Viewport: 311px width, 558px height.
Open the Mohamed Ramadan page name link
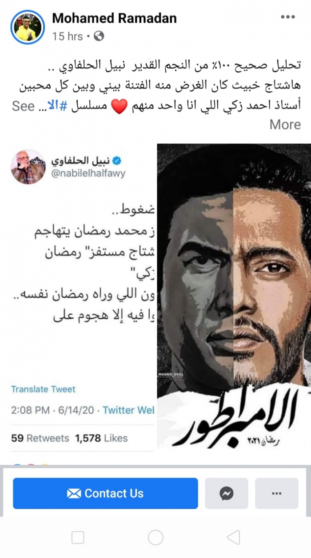114,18
